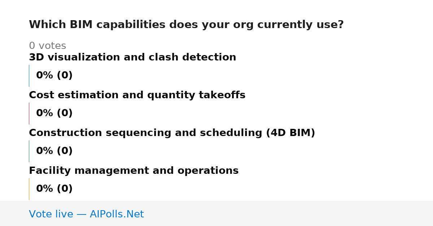The image size is (433, 226).
Task: Click the poll question about BIM capabilities
Action: click(x=186, y=25)
